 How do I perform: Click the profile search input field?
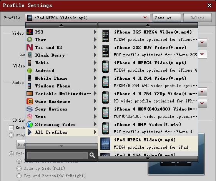point(57,156)
